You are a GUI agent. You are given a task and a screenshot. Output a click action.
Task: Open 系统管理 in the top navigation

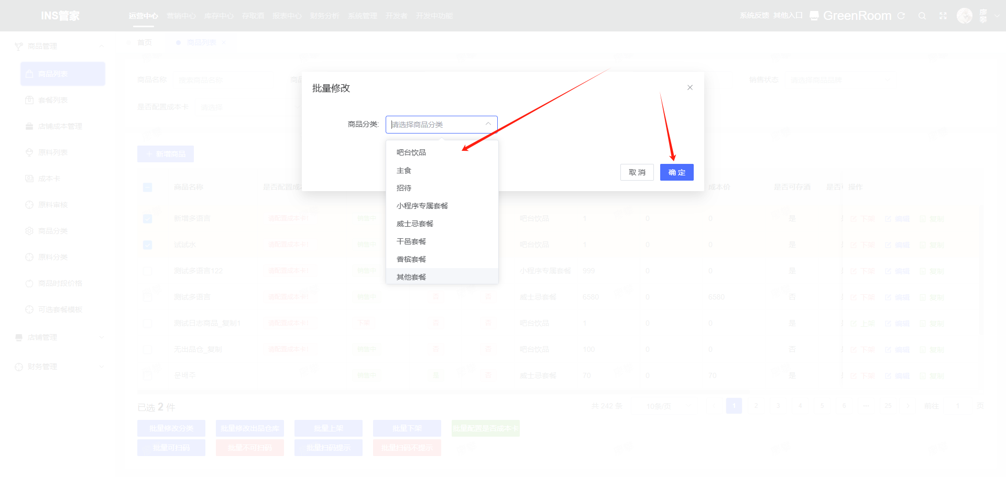coord(363,16)
